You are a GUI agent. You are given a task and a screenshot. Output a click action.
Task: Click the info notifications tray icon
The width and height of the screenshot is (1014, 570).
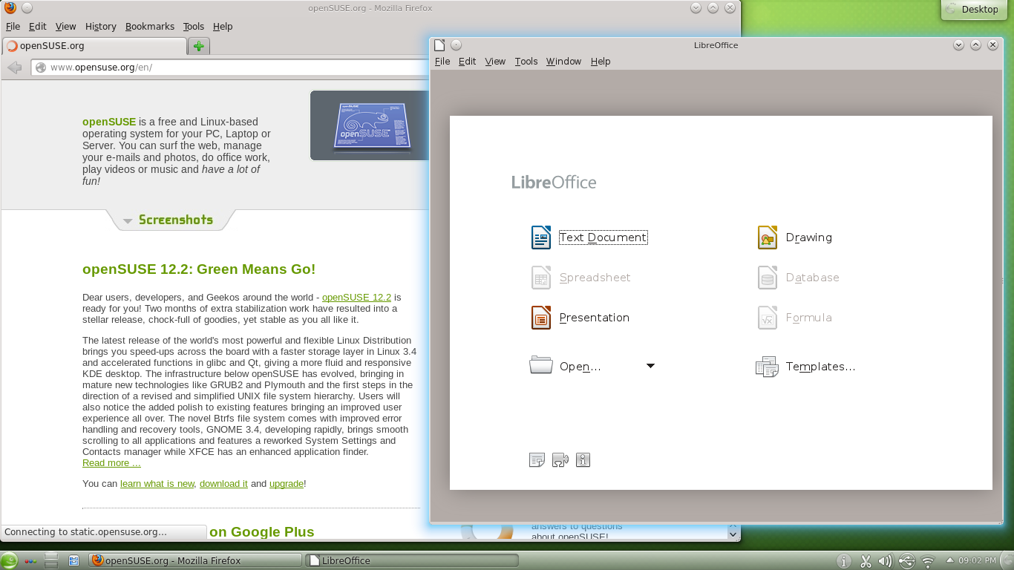(x=844, y=561)
